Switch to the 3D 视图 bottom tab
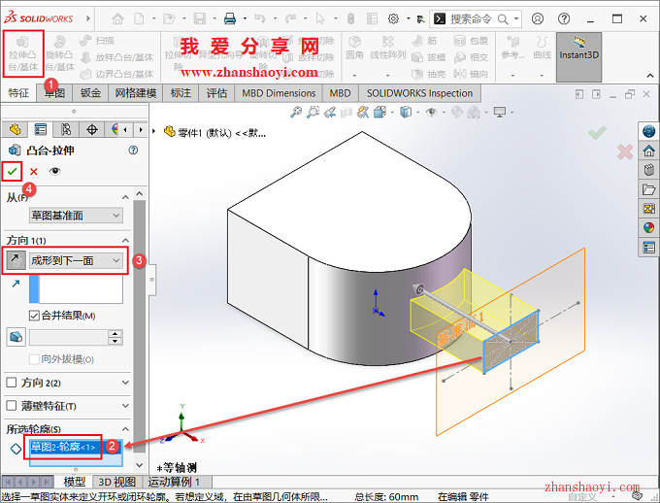 coord(116,482)
